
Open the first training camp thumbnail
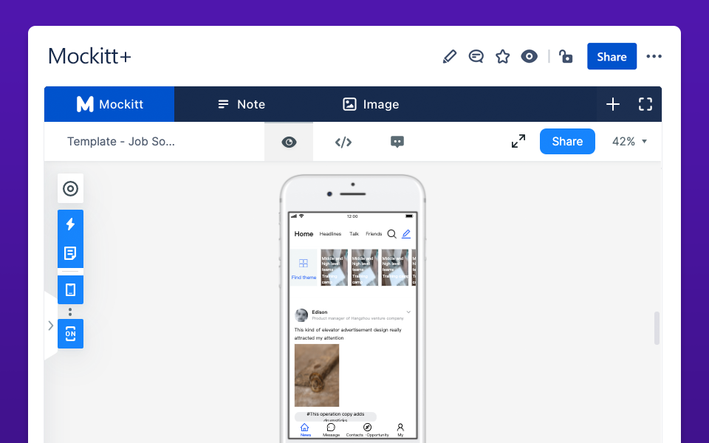[334, 267]
